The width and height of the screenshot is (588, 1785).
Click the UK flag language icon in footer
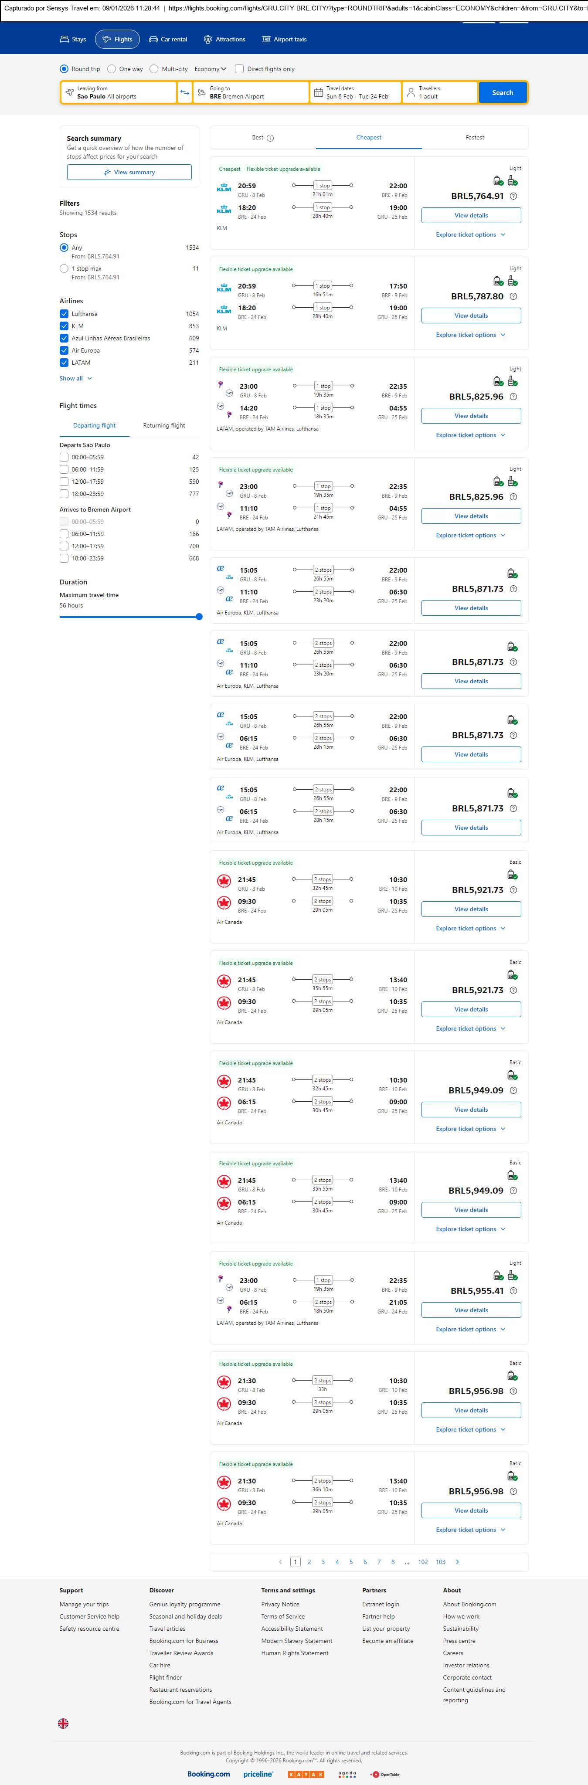(63, 1723)
